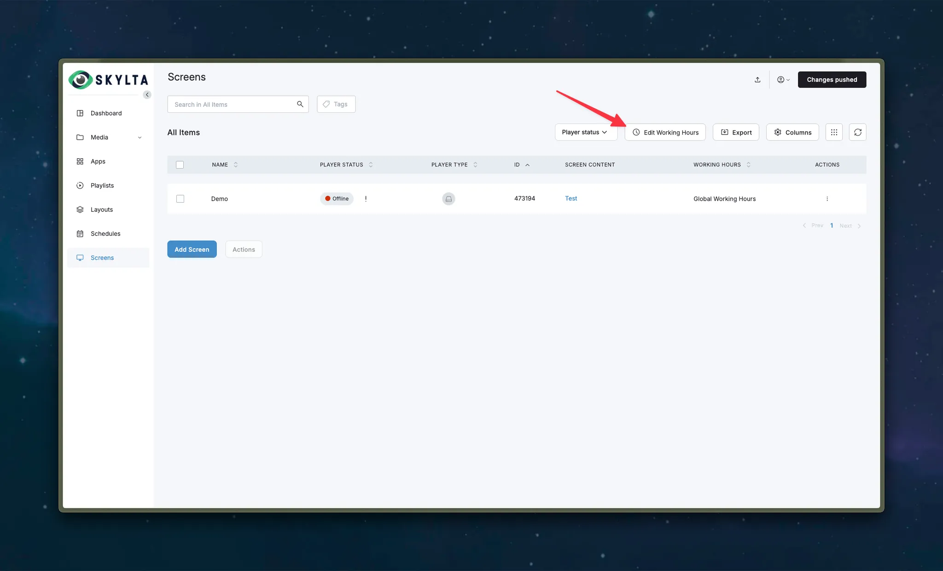Go to page 1 in pagination
The image size is (943, 571).
click(832, 226)
